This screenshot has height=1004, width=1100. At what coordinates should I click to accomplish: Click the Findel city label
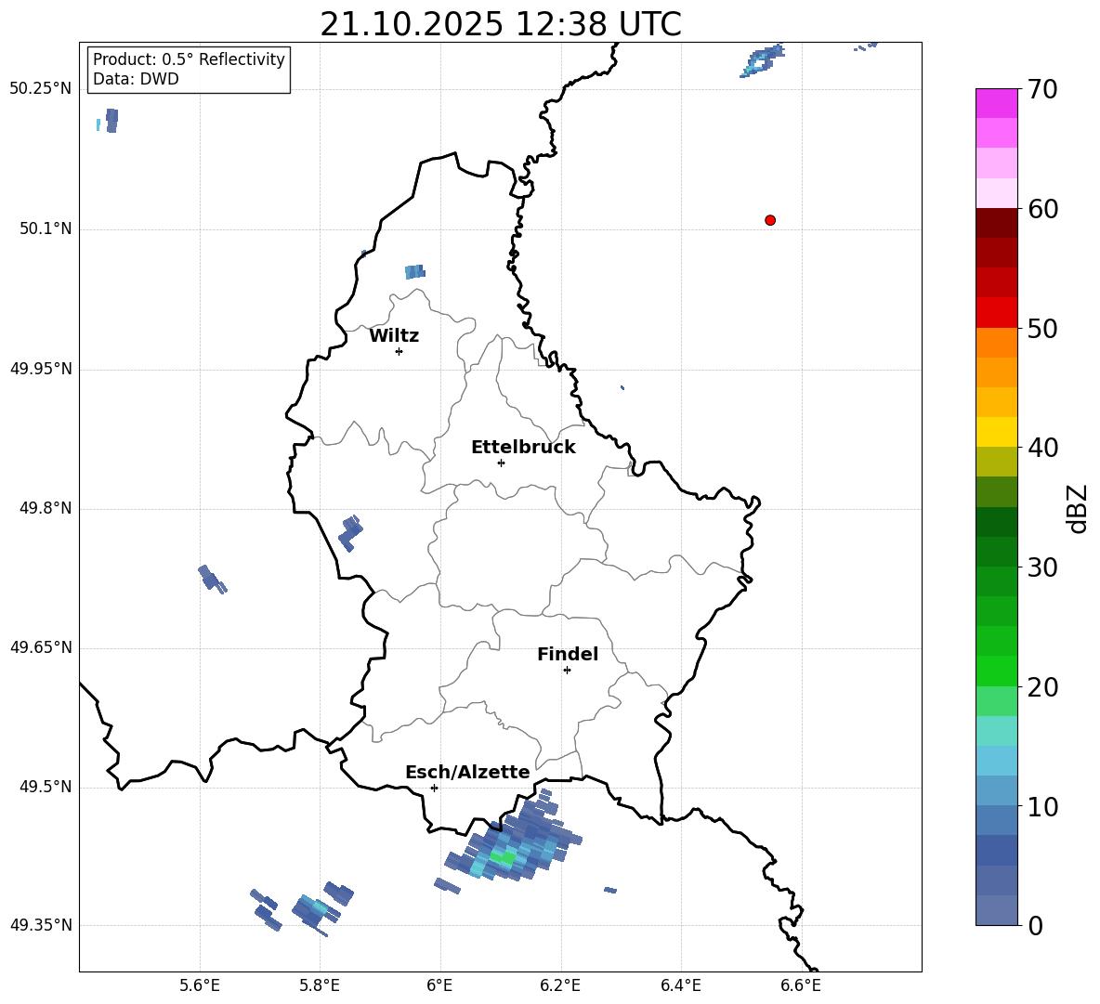point(568,654)
